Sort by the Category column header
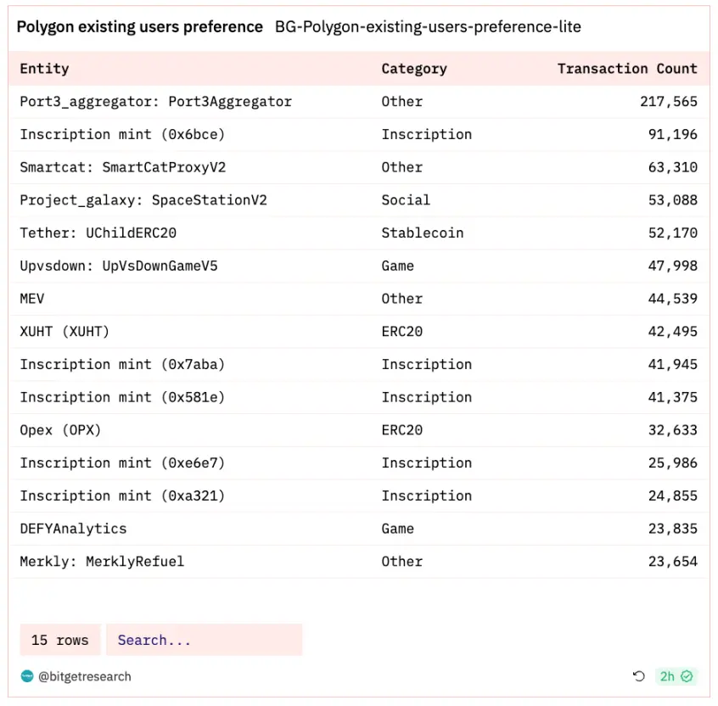 tap(414, 69)
